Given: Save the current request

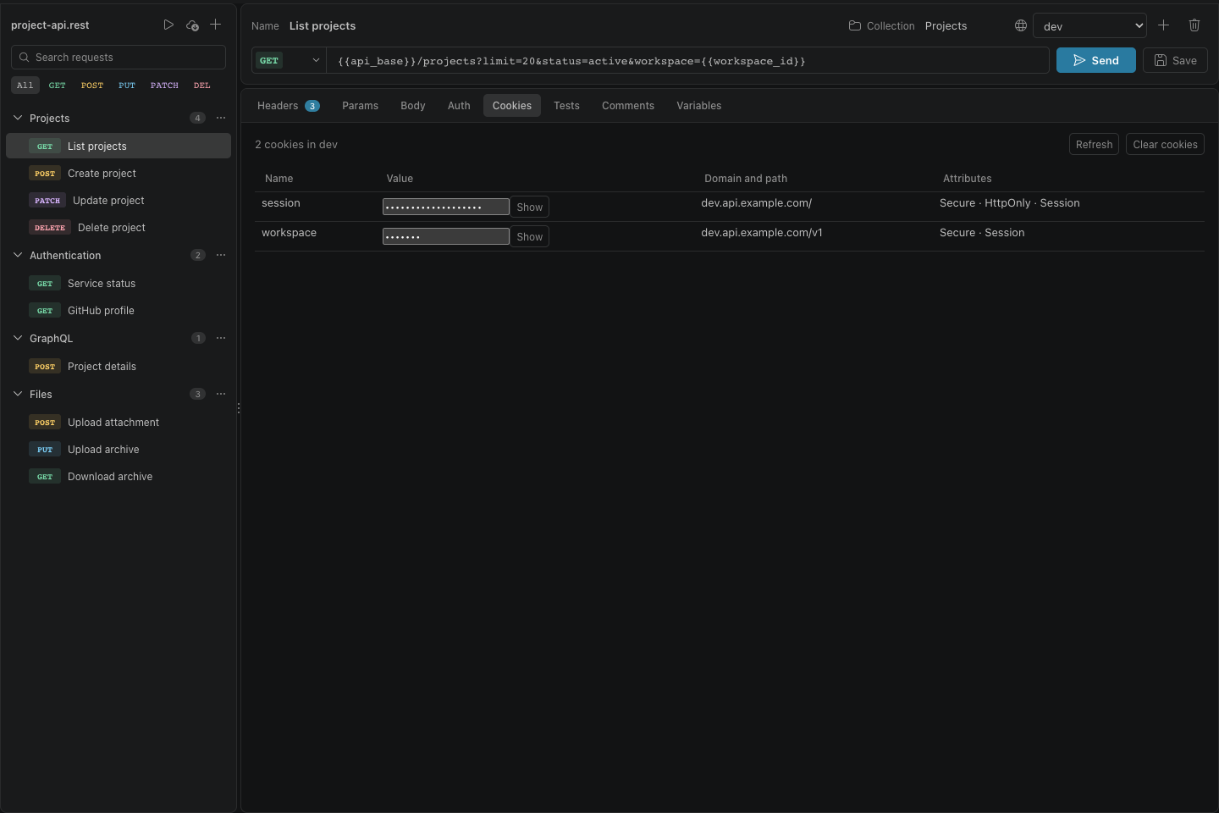Looking at the screenshot, I should pyautogui.click(x=1175, y=60).
